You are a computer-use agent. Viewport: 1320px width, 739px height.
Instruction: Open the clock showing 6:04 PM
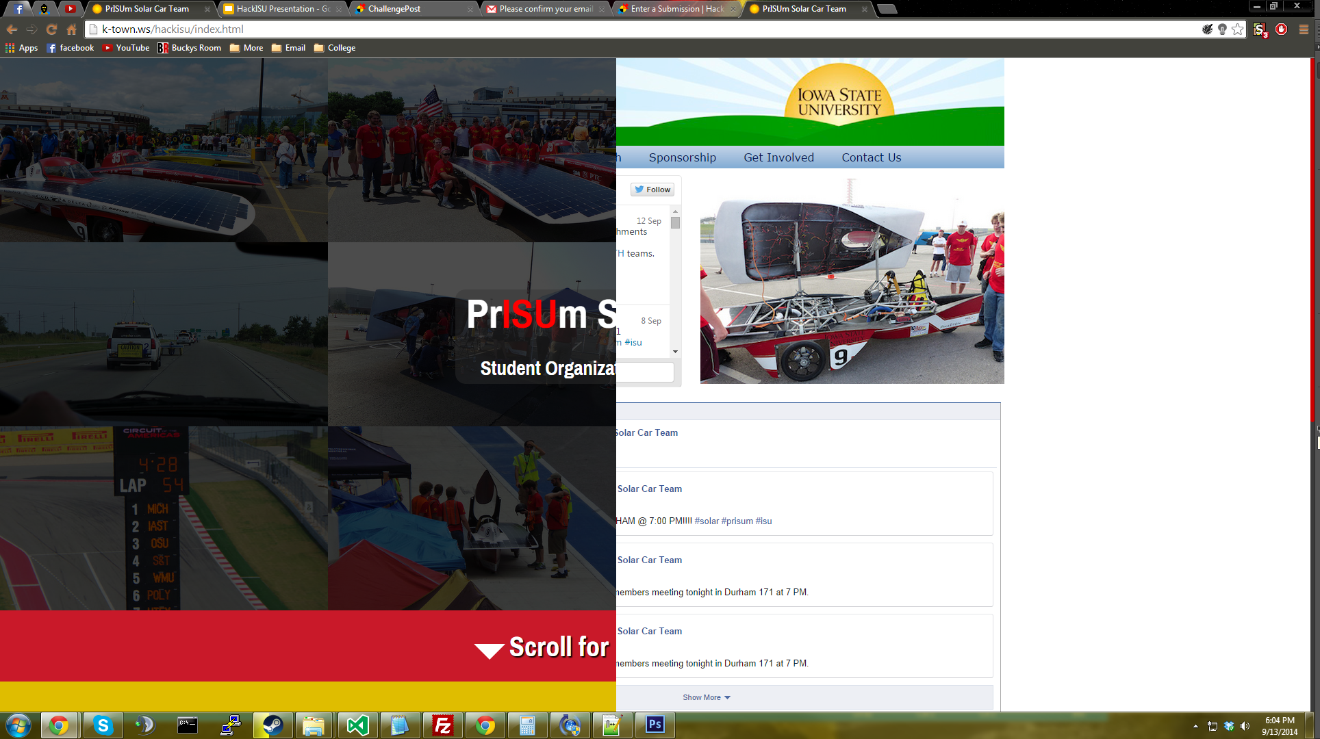tap(1280, 726)
